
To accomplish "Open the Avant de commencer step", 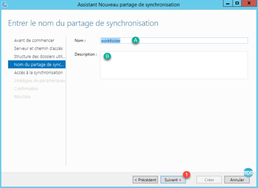I will click(x=34, y=40).
